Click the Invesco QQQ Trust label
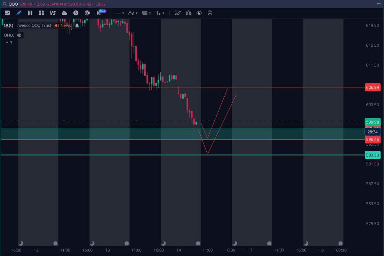The height and width of the screenshot is (256, 384). pos(34,25)
